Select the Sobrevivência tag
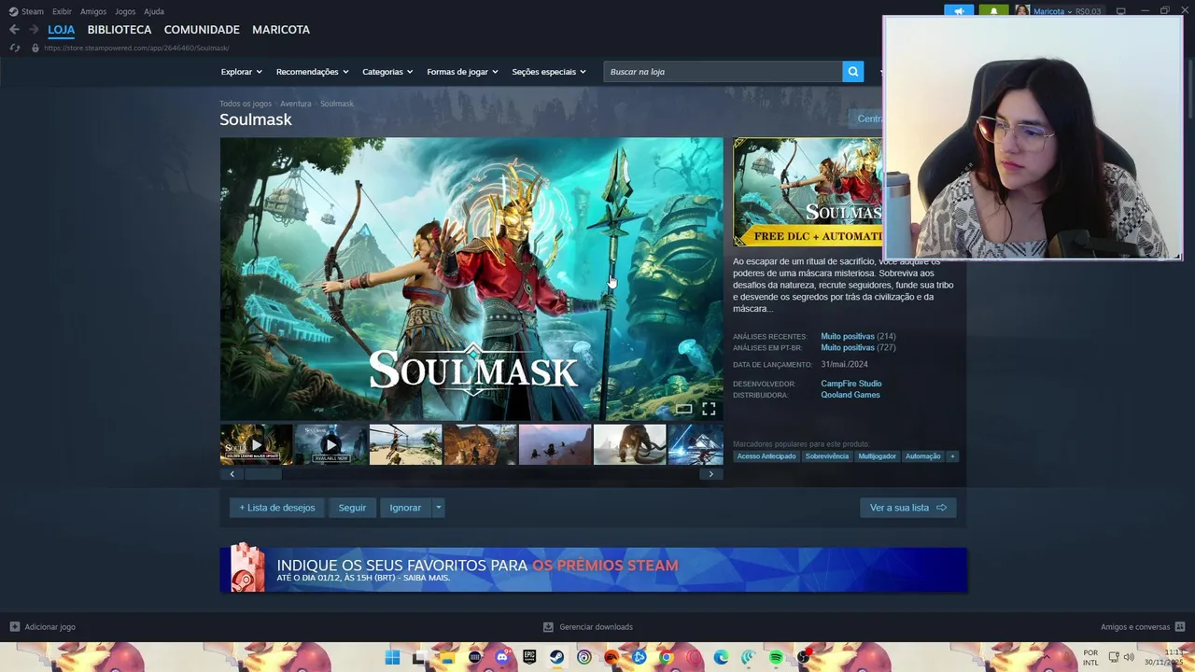 tap(827, 456)
